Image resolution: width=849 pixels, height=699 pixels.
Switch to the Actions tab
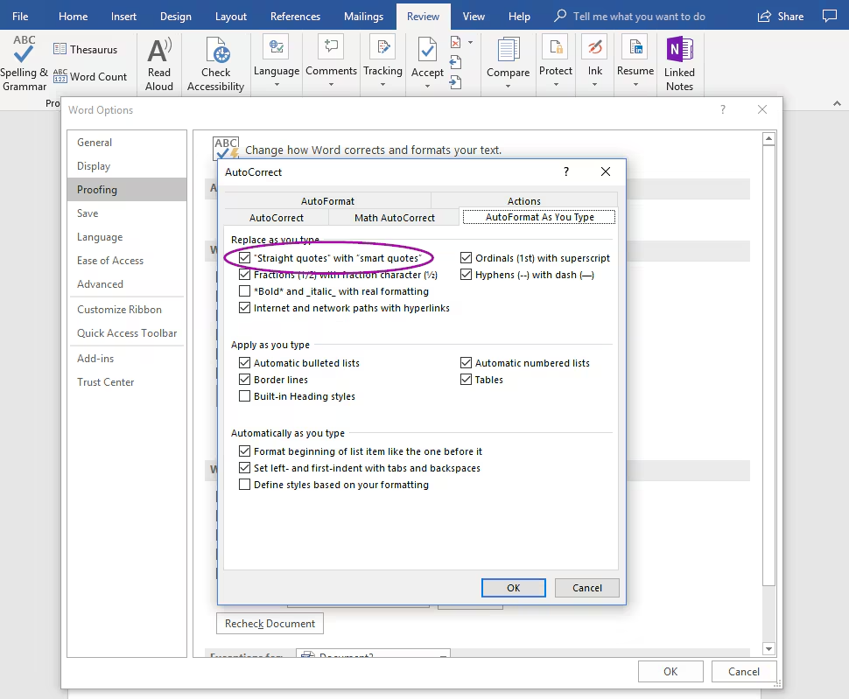tap(524, 200)
